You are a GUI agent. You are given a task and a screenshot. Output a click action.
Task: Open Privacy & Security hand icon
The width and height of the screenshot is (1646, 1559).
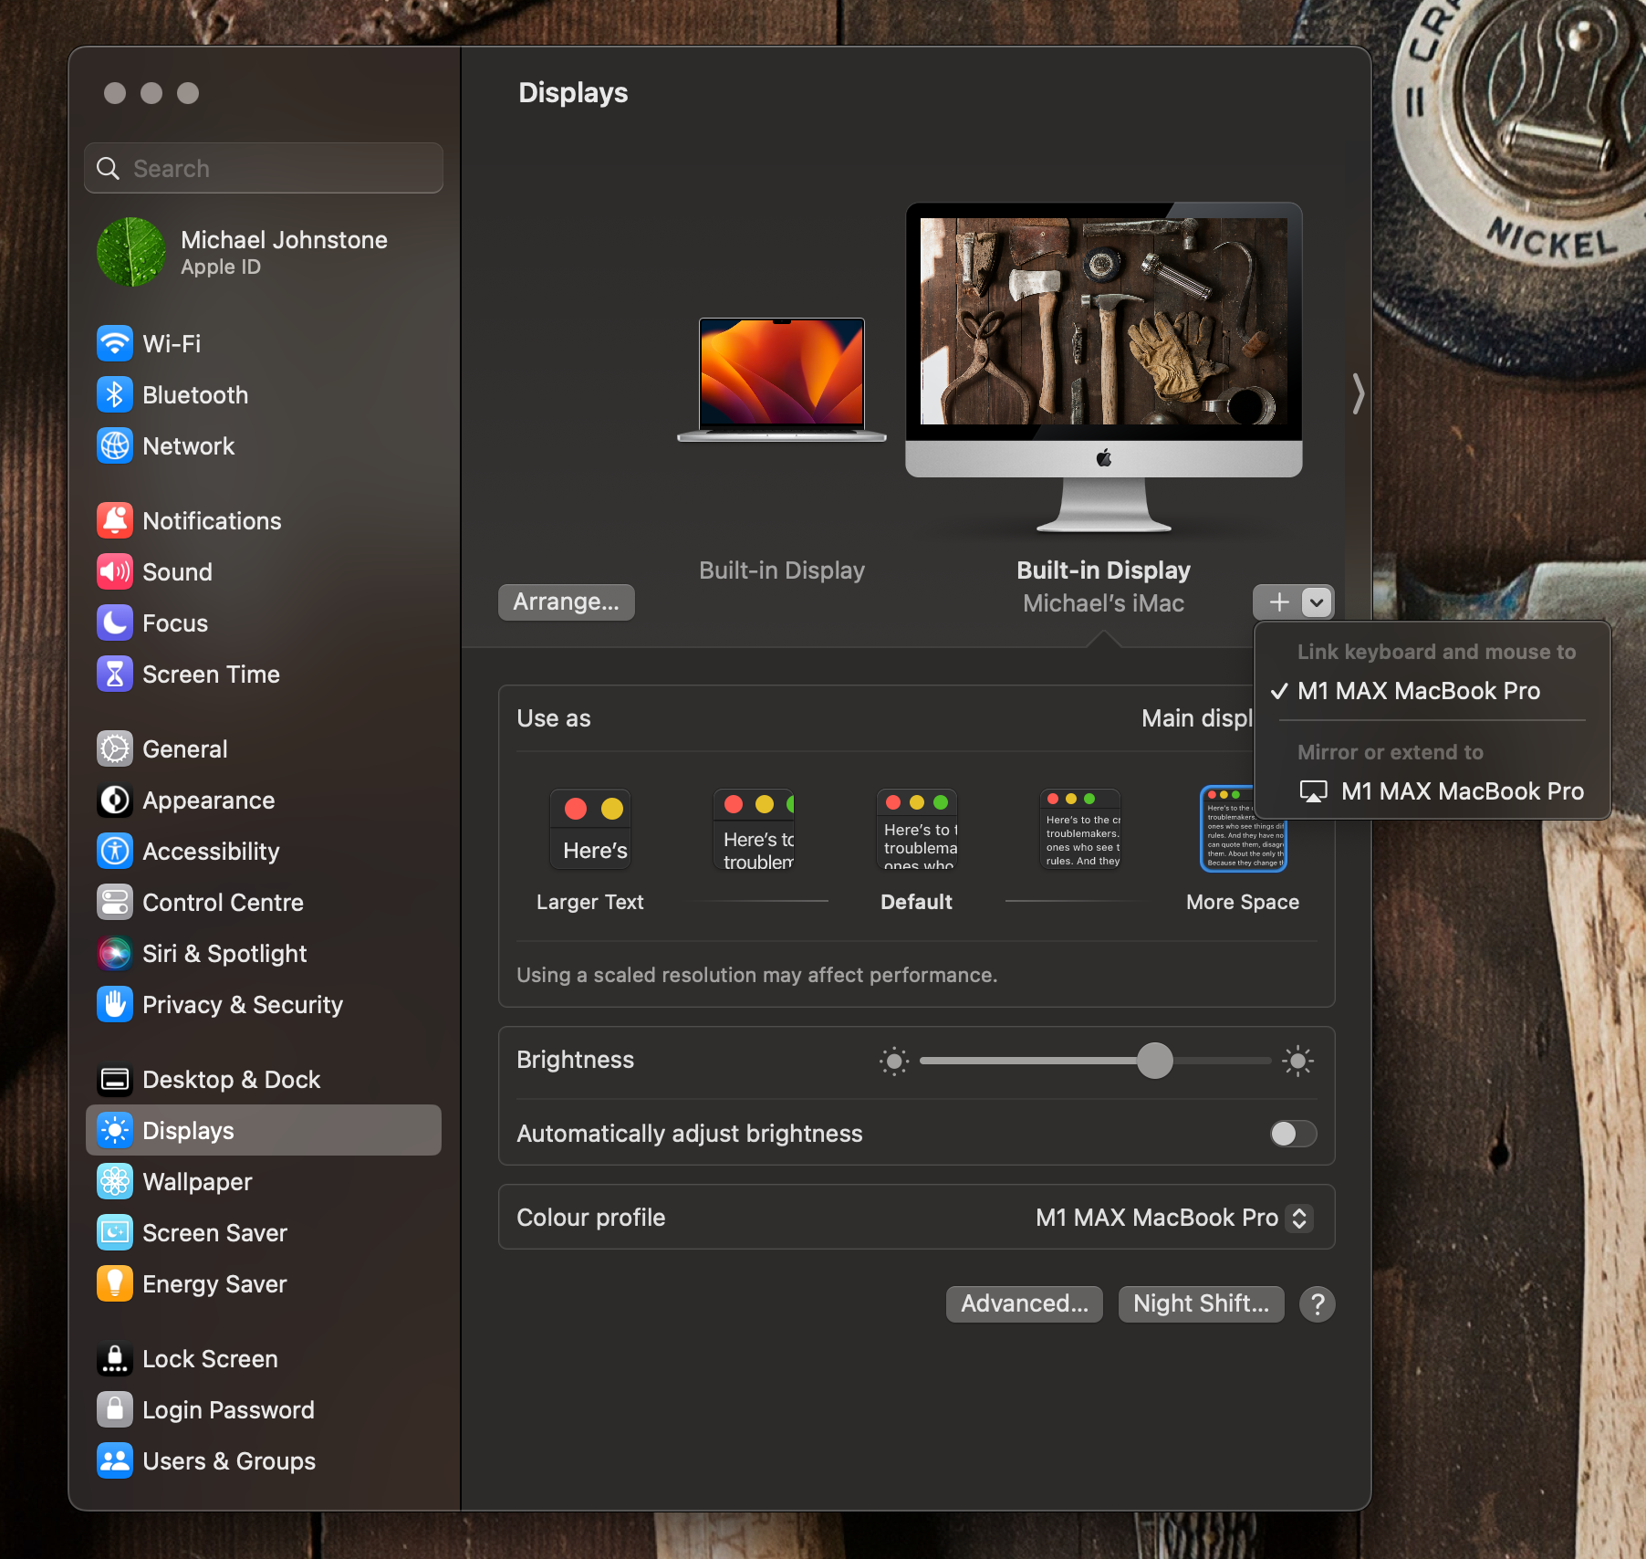click(x=115, y=1005)
